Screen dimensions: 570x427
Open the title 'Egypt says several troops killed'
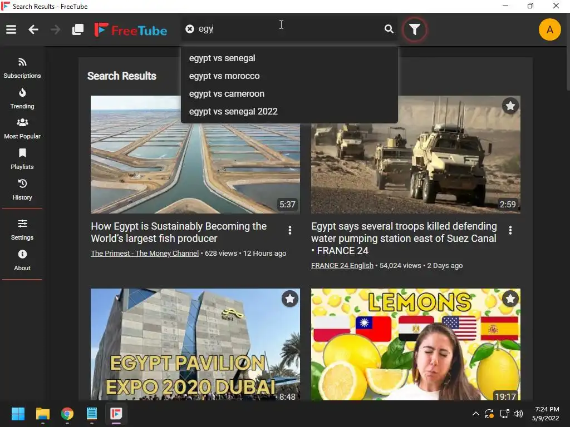tap(404, 238)
